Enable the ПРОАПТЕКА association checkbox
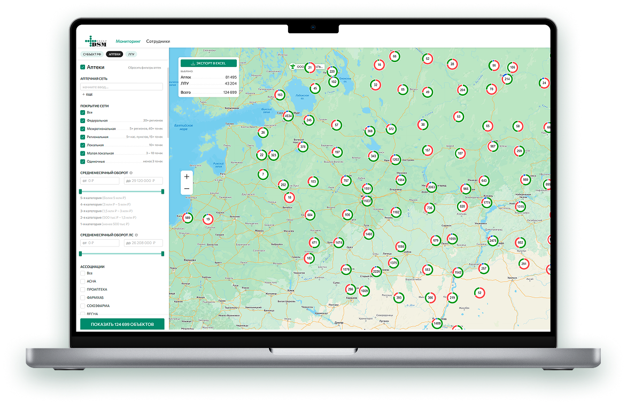The image size is (627, 405). (x=83, y=289)
